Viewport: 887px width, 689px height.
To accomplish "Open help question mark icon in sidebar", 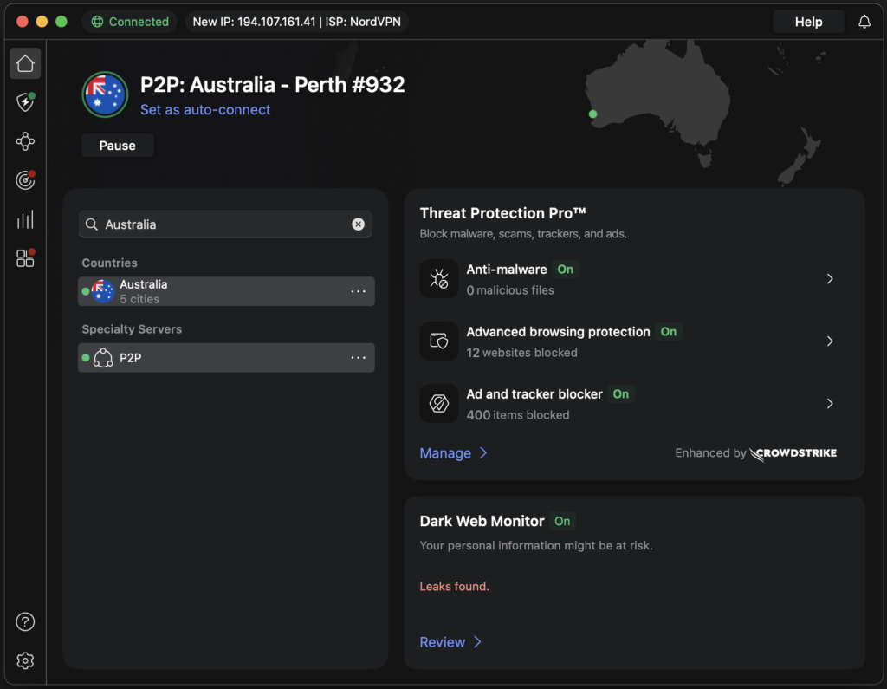I will pos(25,621).
